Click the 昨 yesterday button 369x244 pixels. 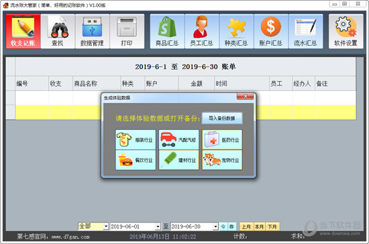pyautogui.click(x=232, y=227)
